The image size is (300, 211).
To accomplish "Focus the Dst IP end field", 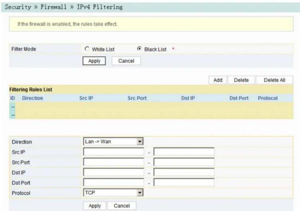I will point(184,172).
